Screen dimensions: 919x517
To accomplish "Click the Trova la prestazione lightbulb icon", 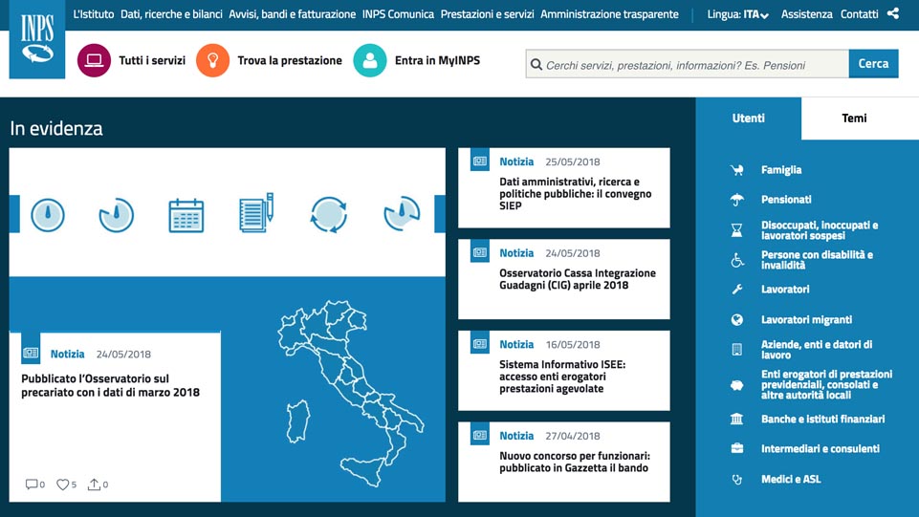I will 212,60.
